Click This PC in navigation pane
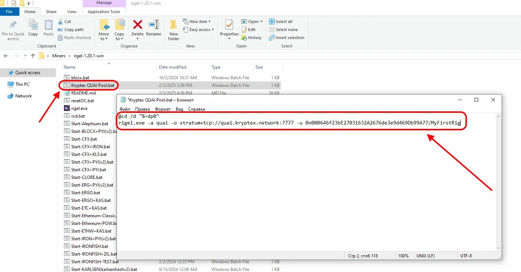Screen dimensions: 521x272 [22, 84]
